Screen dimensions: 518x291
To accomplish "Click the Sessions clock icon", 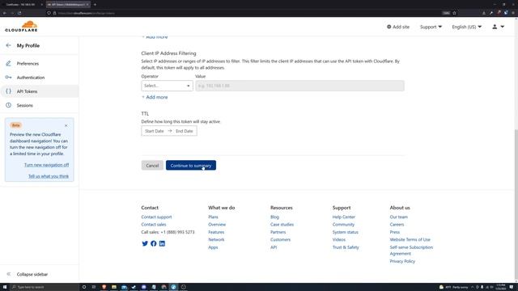I will (9, 105).
